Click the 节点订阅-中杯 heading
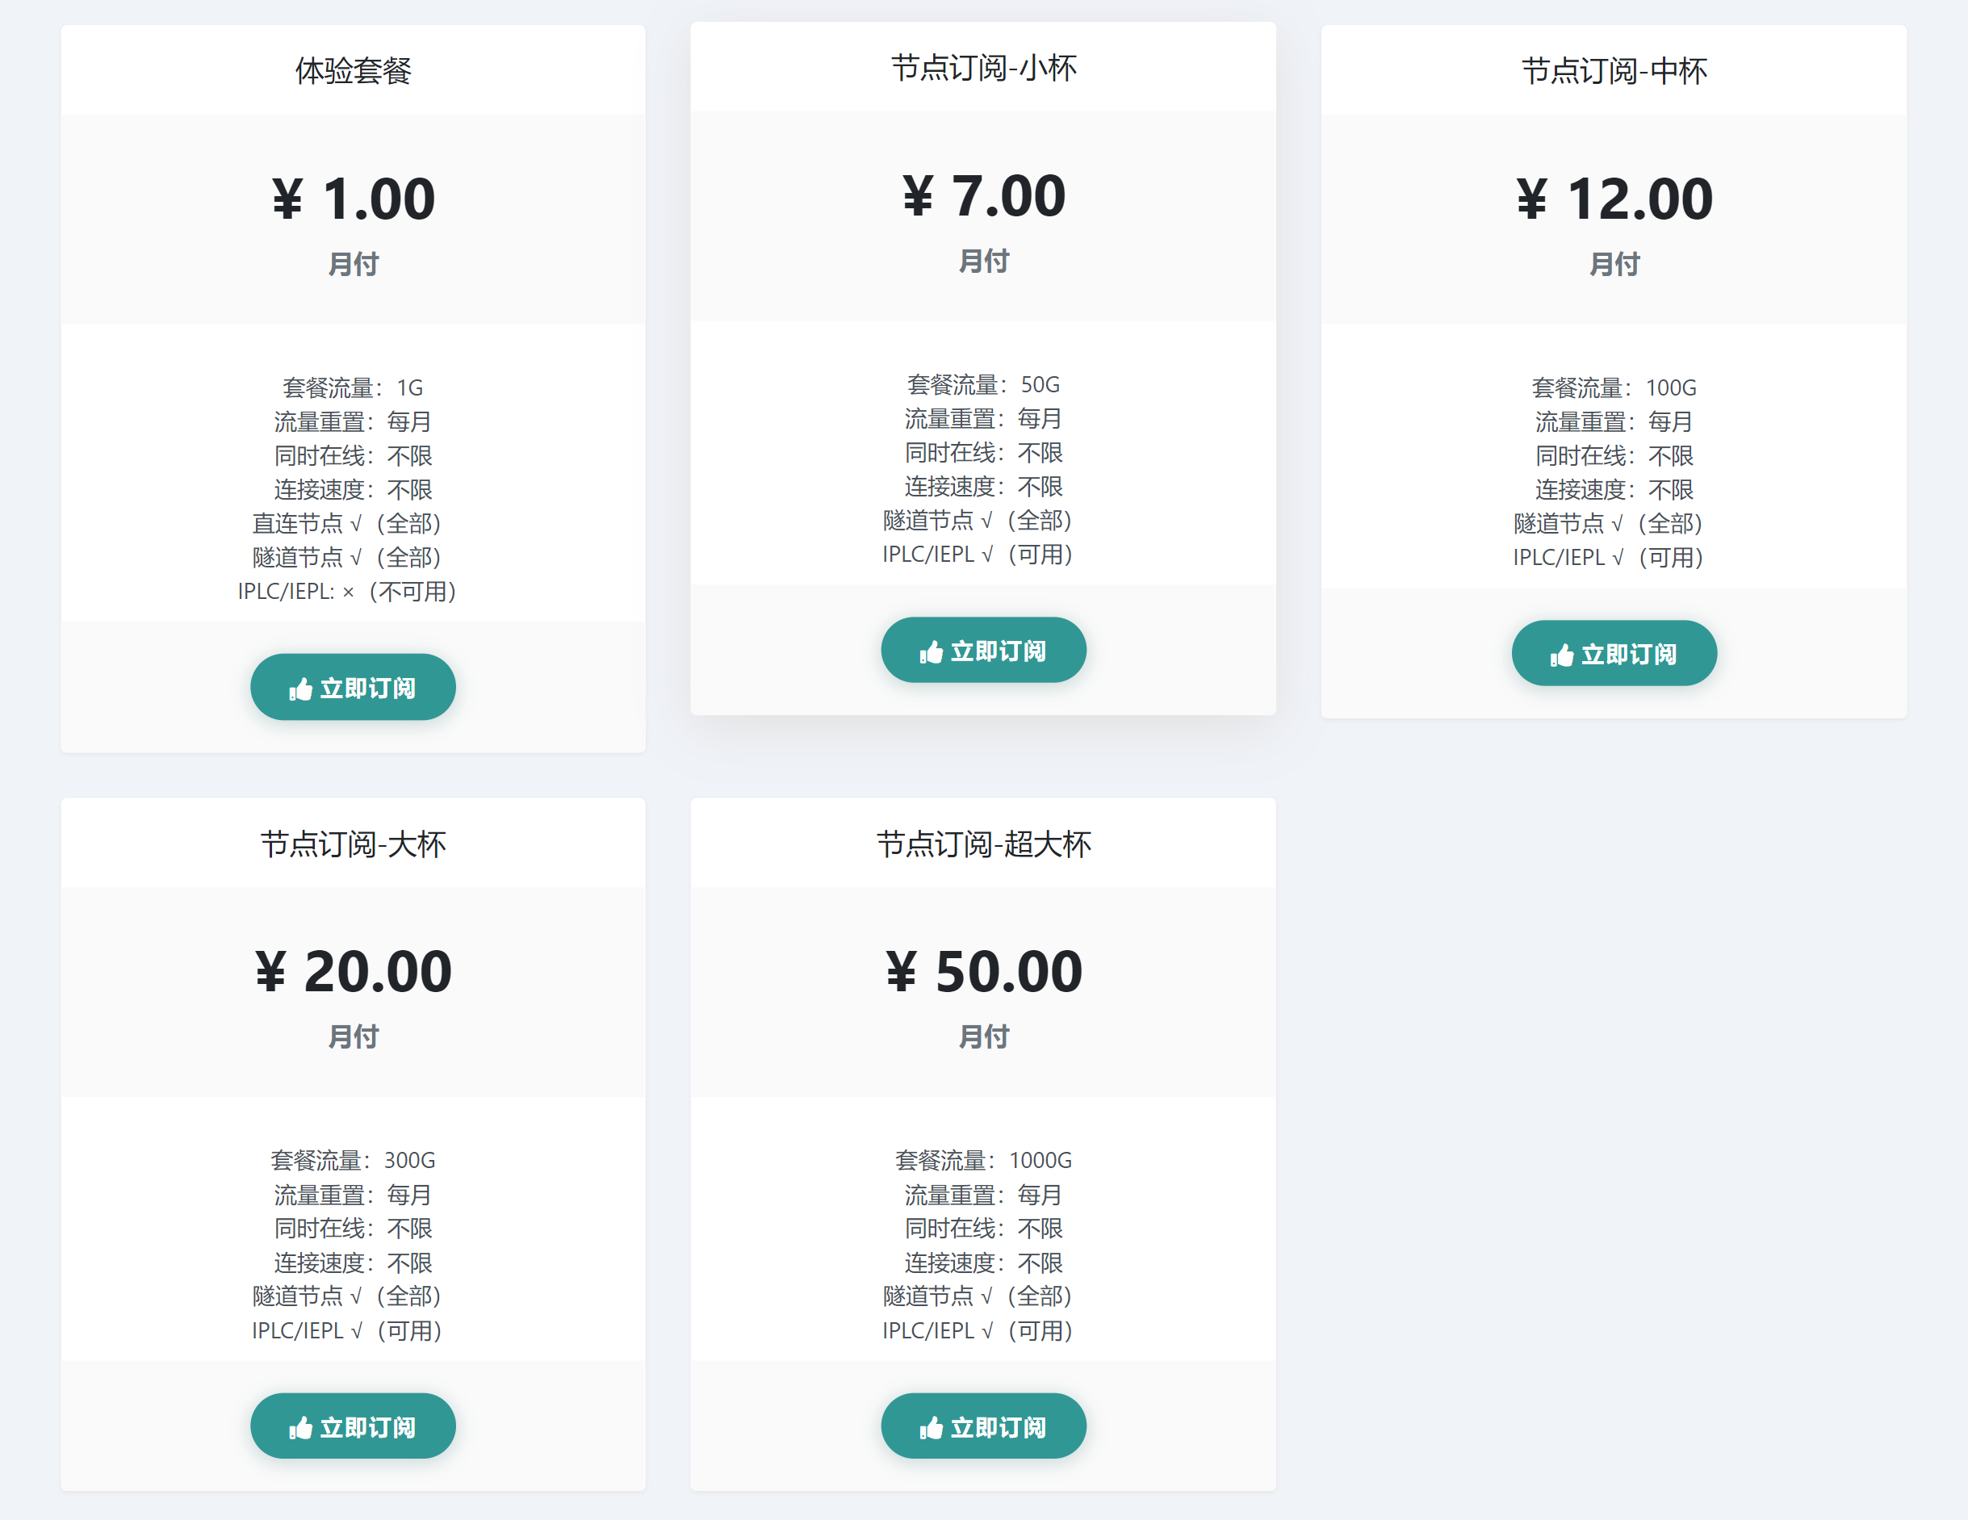 point(1614,70)
